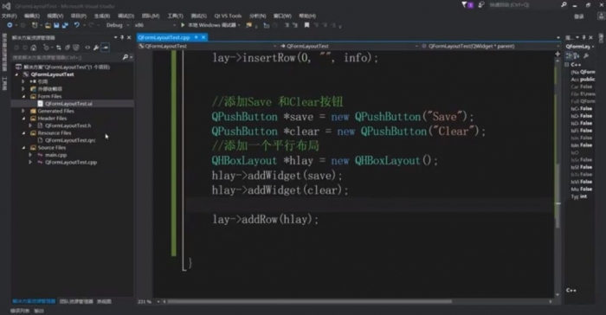Click the Open File folder toolbar icon
This screenshot has height=315, width=606.
(x=48, y=25)
